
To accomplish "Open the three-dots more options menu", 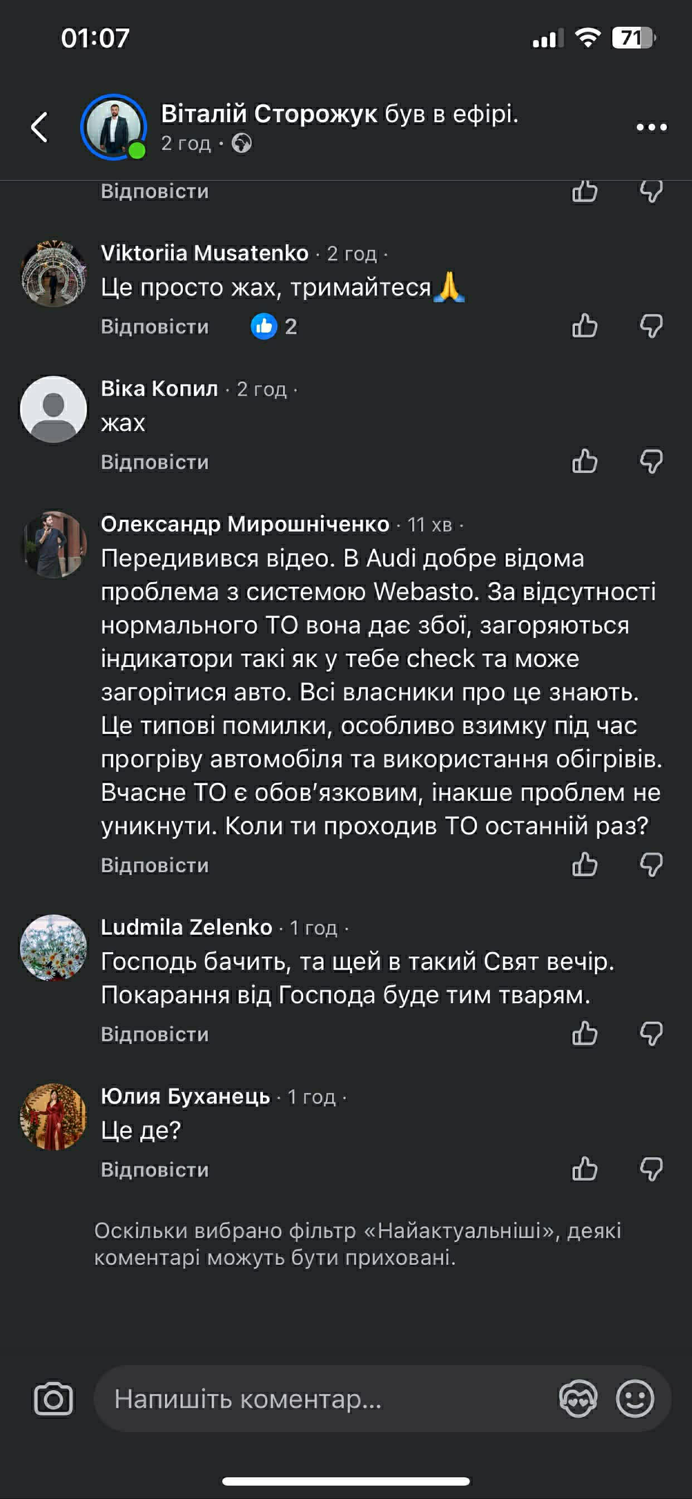I will 651,127.
